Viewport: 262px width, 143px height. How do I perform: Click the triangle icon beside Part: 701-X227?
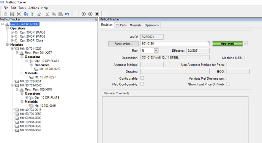click(x=22, y=53)
